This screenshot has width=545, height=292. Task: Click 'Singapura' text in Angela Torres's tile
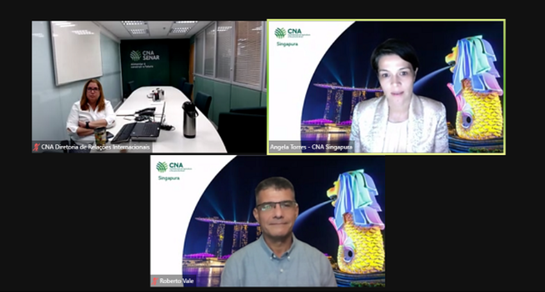pyautogui.click(x=287, y=44)
